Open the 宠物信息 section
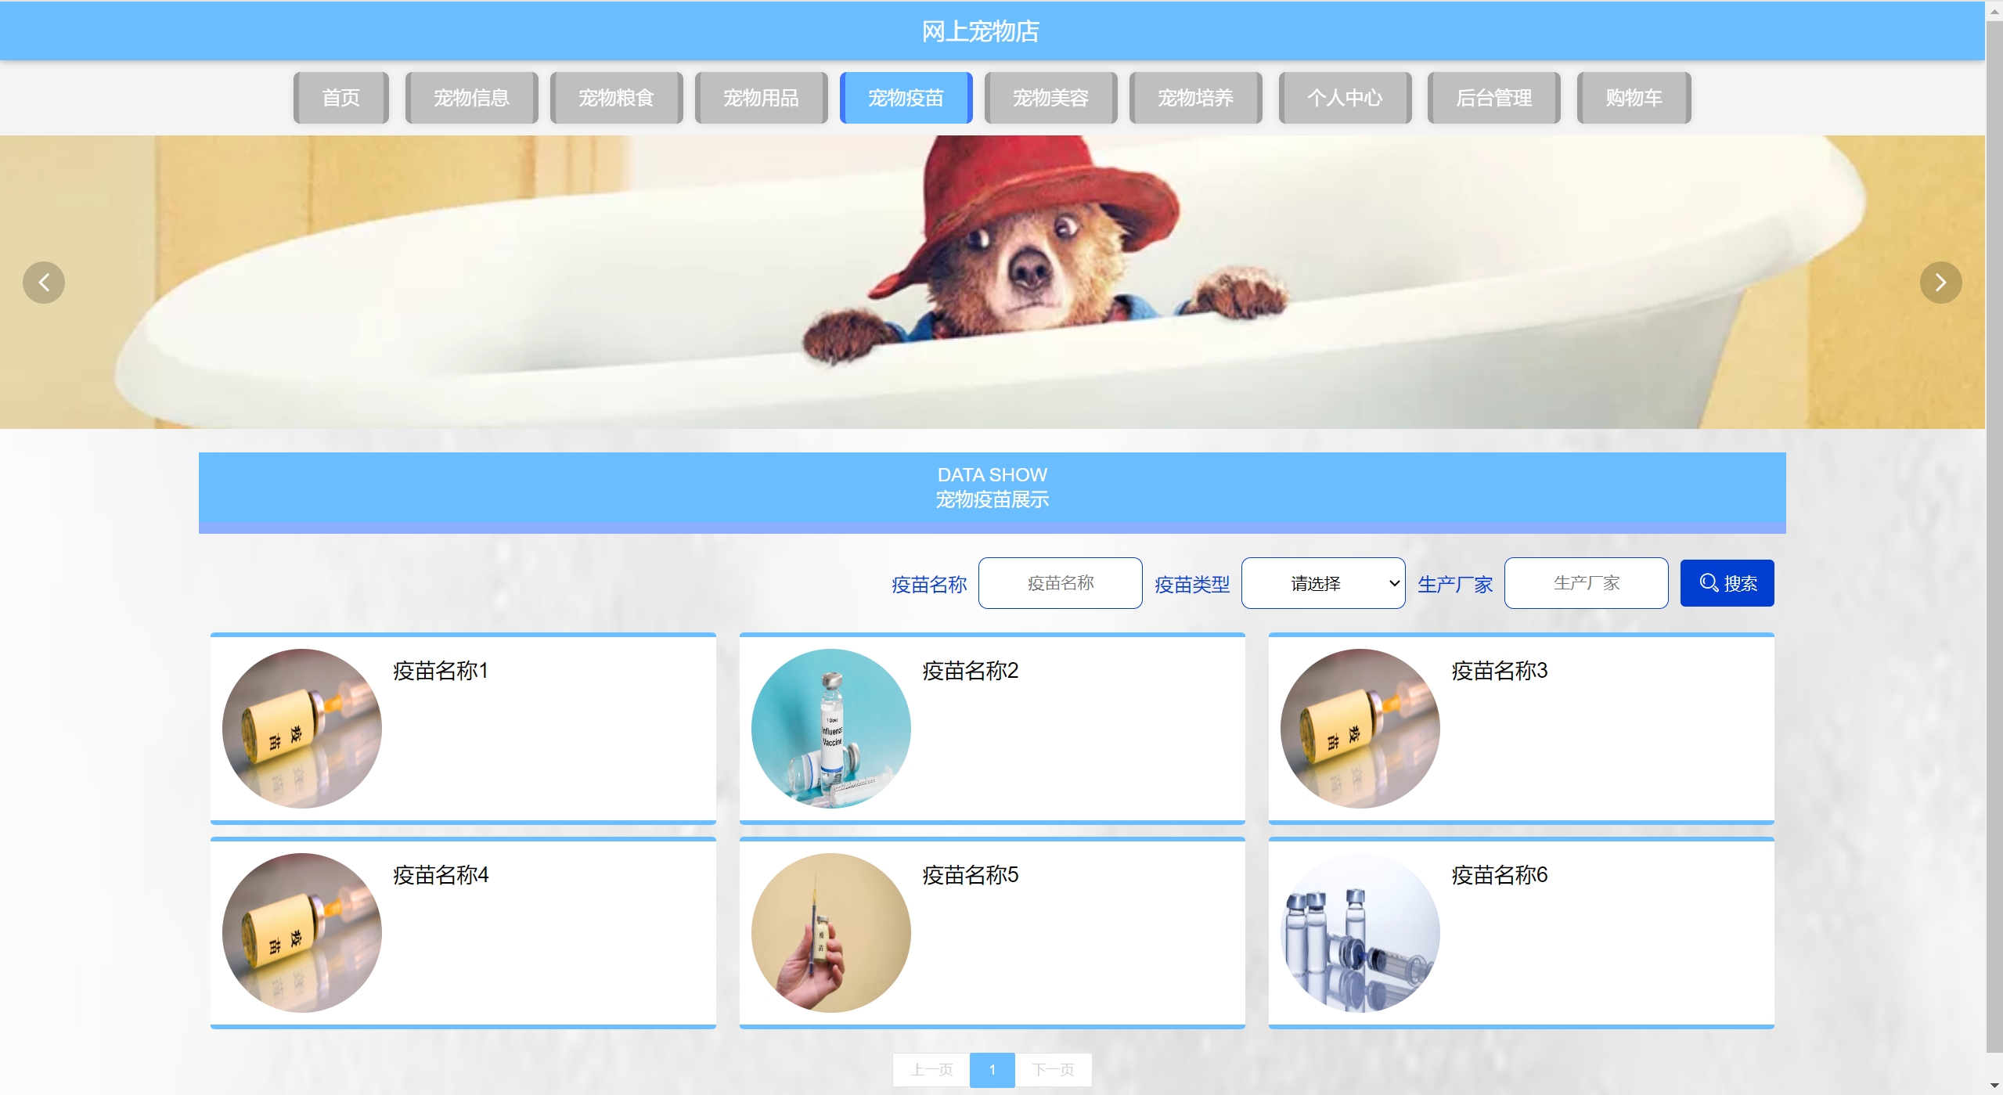This screenshot has height=1095, width=2003. 471,98
